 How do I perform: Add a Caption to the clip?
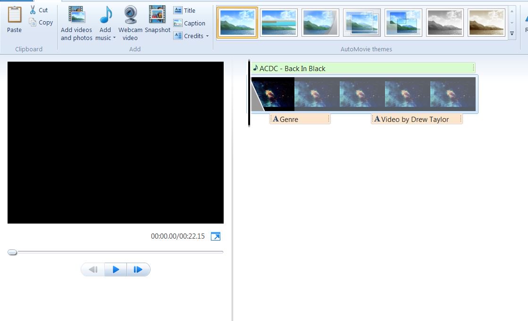(189, 23)
